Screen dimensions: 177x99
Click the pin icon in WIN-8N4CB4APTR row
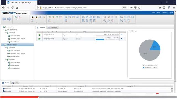[x=121, y=39]
